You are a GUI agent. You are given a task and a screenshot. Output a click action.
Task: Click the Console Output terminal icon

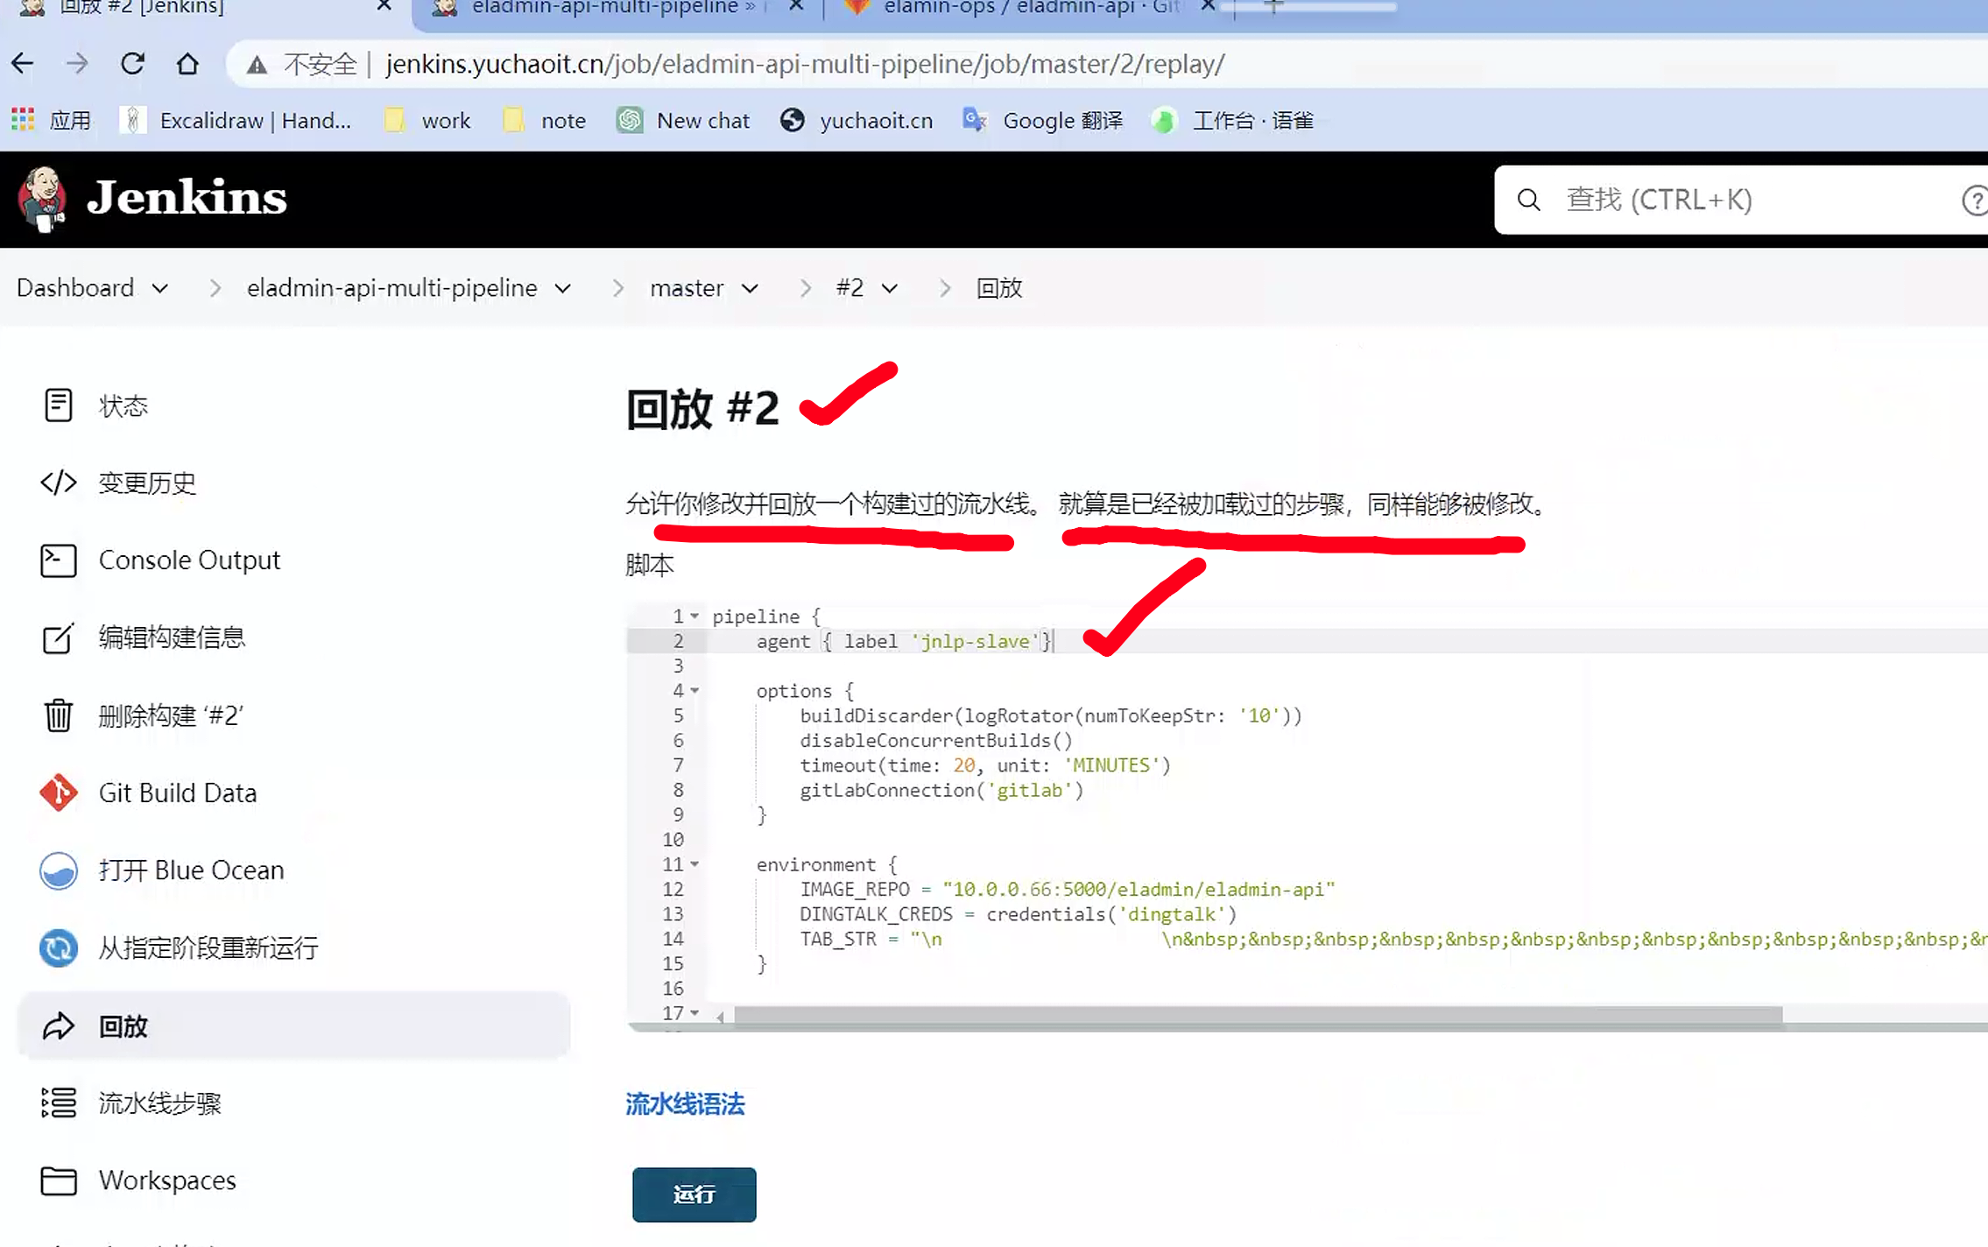[x=58, y=560]
